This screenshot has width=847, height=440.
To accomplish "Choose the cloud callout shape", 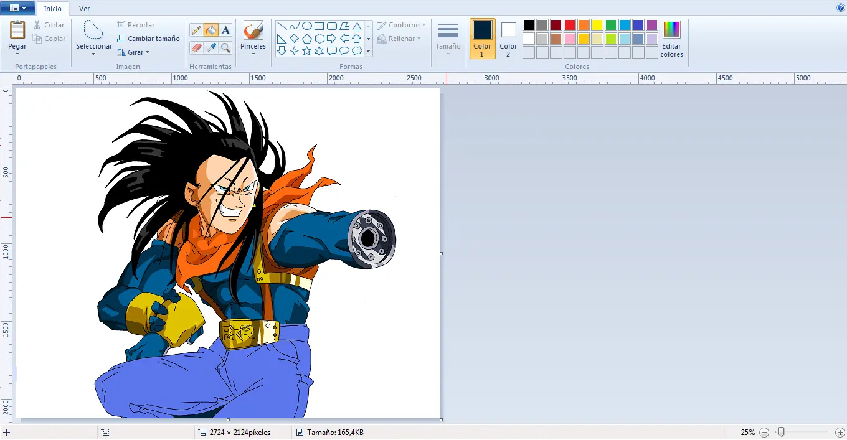I will click(x=357, y=51).
